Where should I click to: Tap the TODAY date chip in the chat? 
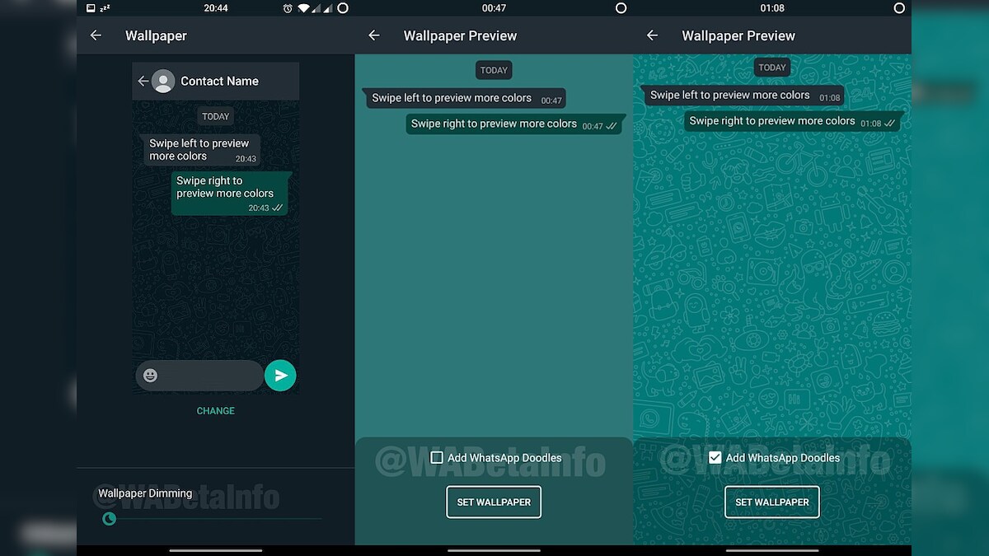click(x=215, y=116)
